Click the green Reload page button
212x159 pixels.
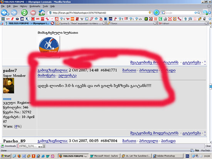[x=24, y=13]
